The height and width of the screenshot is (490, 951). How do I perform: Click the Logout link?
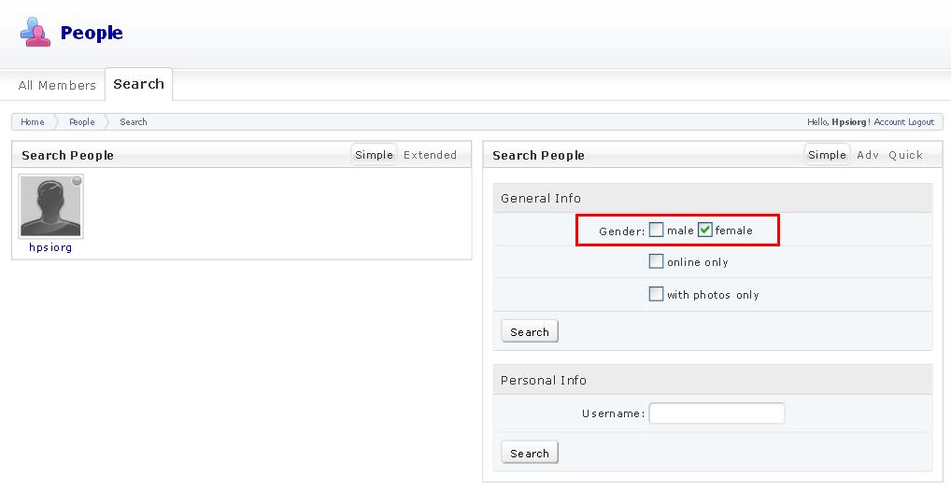921,122
